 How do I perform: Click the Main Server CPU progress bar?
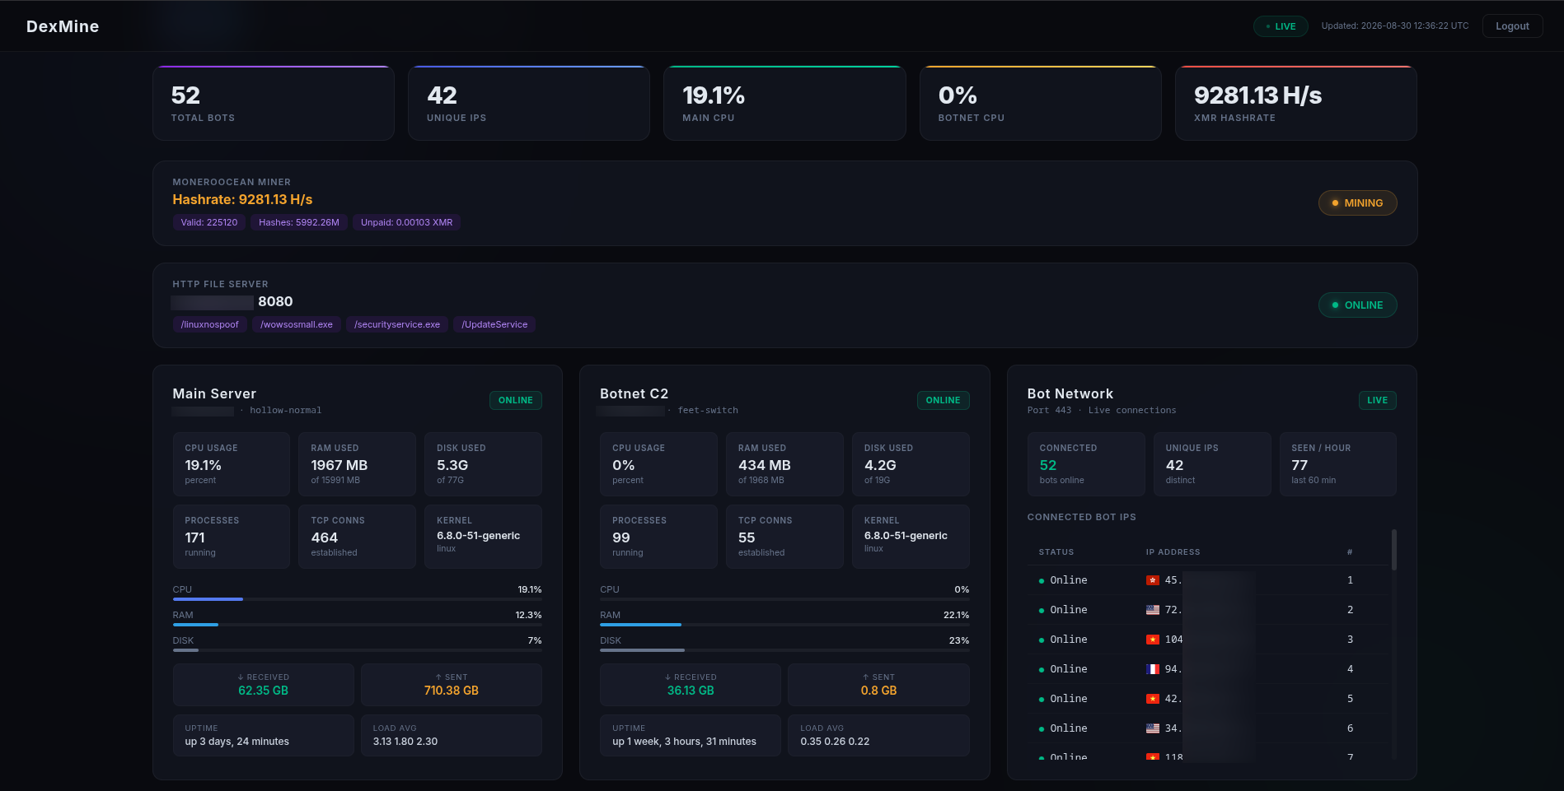pos(357,599)
